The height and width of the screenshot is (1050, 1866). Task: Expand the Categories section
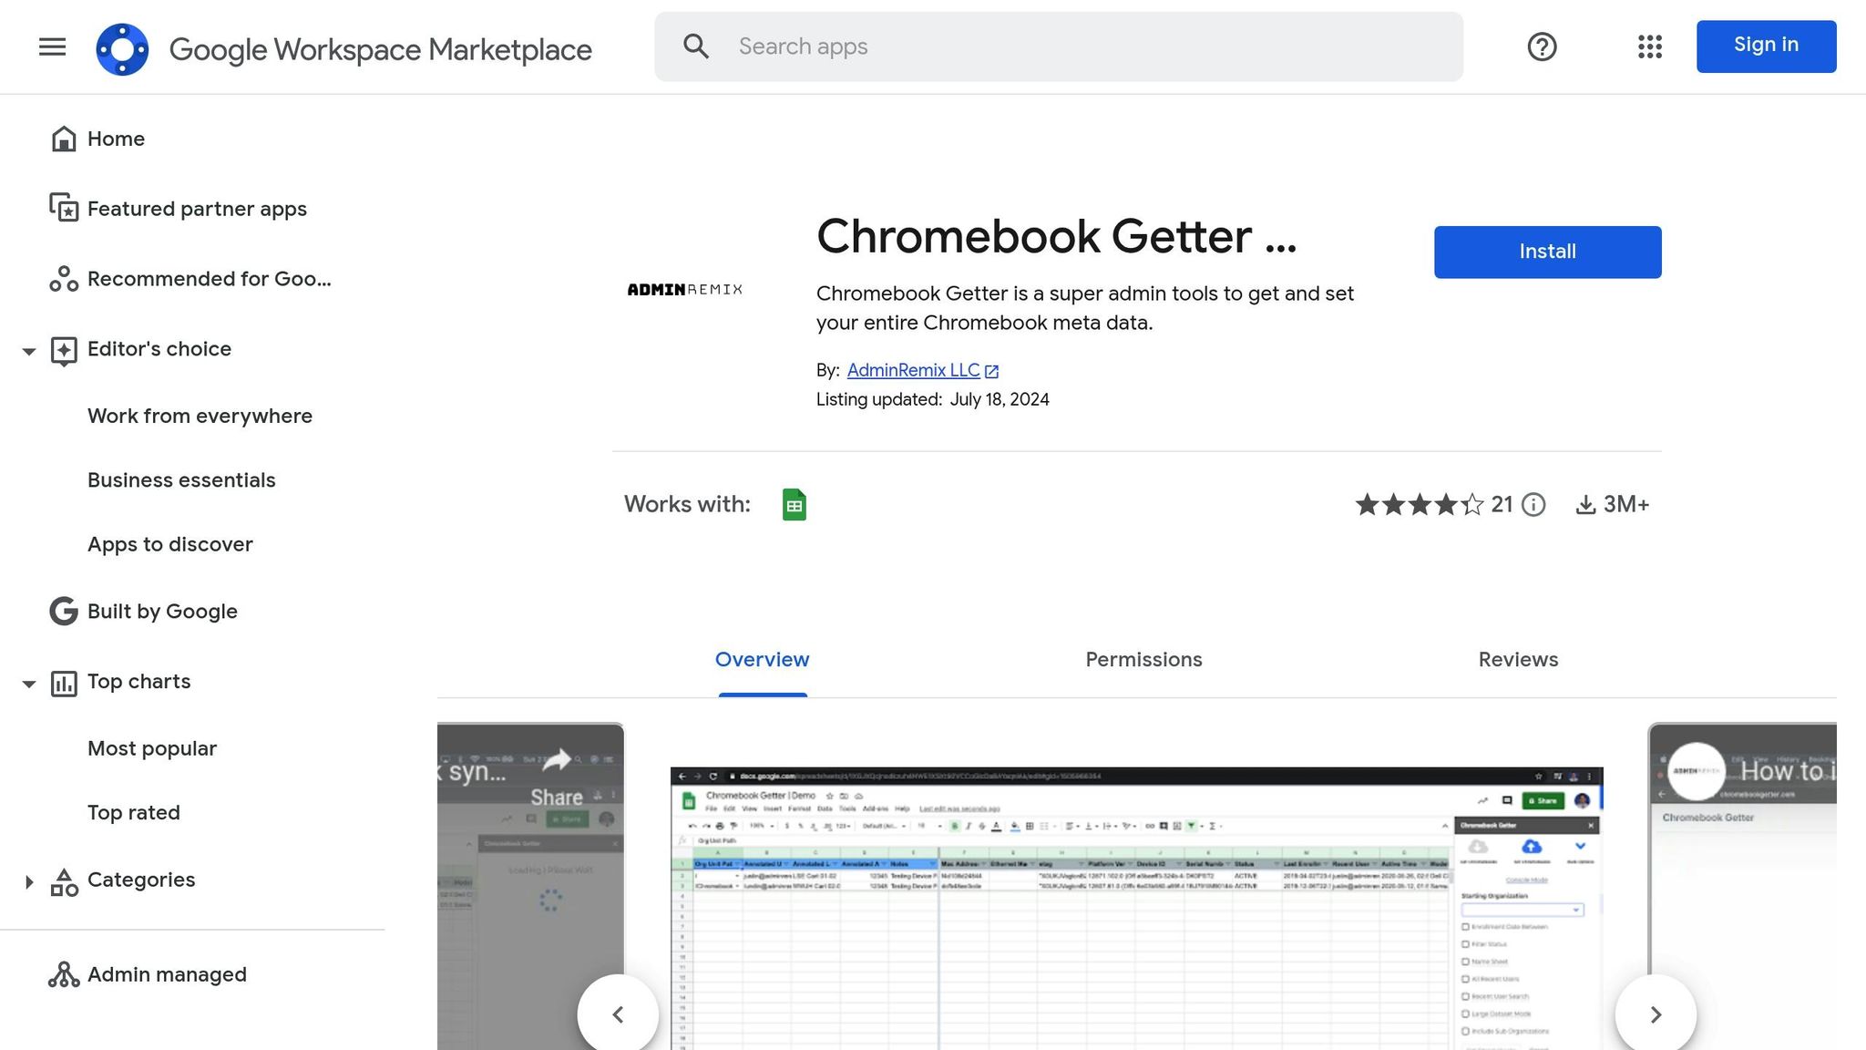(x=28, y=881)
